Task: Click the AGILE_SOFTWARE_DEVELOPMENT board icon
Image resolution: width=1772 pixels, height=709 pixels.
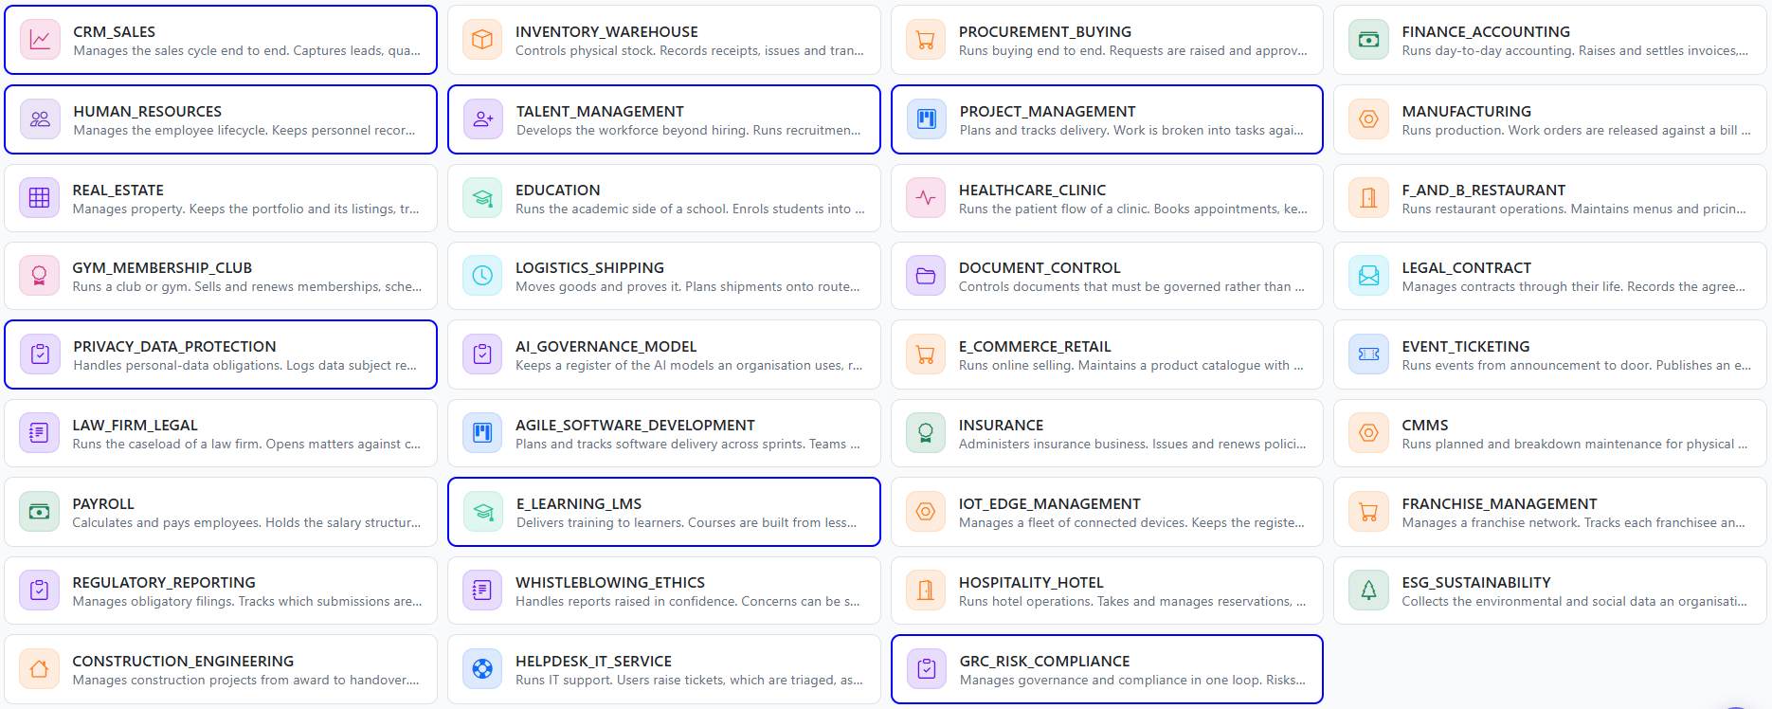Action: [x=482, y=433]
